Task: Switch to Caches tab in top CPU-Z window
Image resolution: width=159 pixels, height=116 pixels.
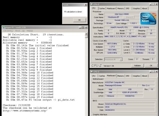Action: click(x=103, y=8)
